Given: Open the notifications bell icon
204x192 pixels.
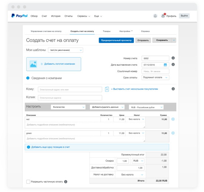Looking at the screenshot, I should pyautogui.click(x=155, y=16).
